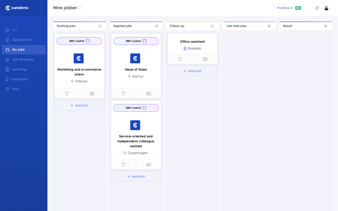Switch to the CV section
Image resolution: width=338 pixels, height=211 pixels.
tap(14, 30)
